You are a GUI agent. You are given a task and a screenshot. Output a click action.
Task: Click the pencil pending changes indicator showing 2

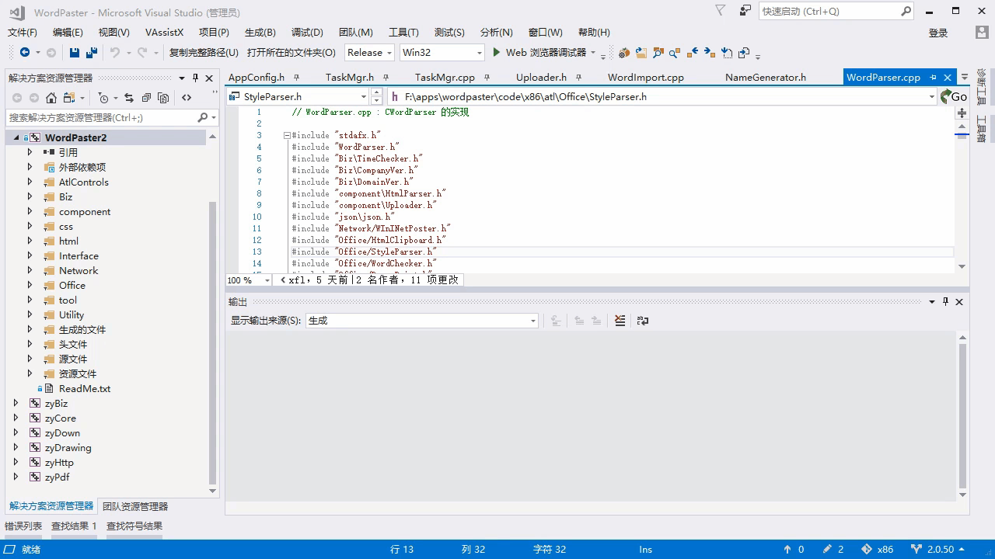833,549
